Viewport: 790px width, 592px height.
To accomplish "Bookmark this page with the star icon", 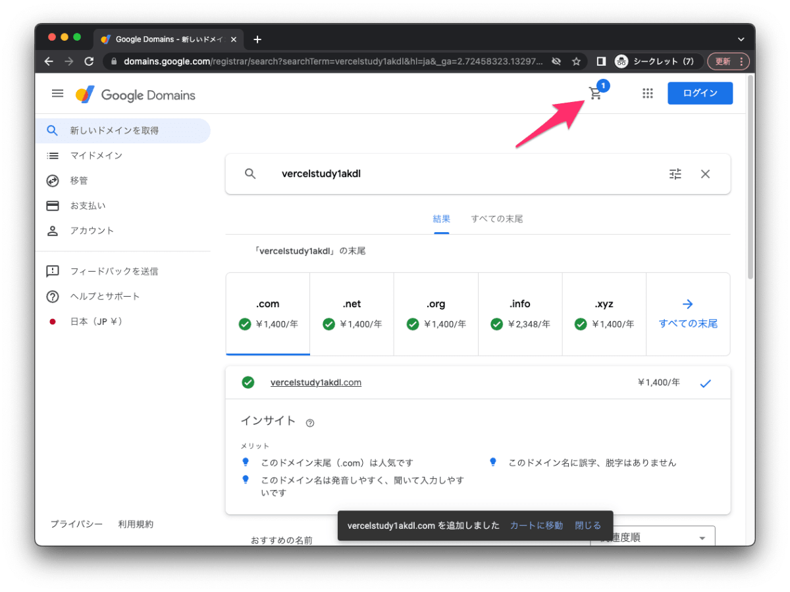I will coord(576,61).
